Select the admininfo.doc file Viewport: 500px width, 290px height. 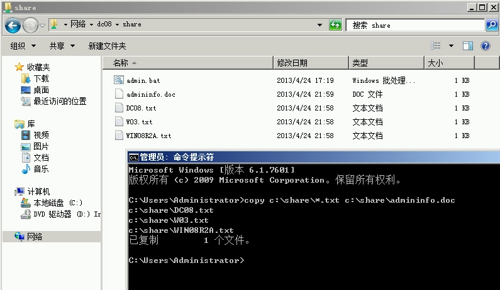(150, 94)
